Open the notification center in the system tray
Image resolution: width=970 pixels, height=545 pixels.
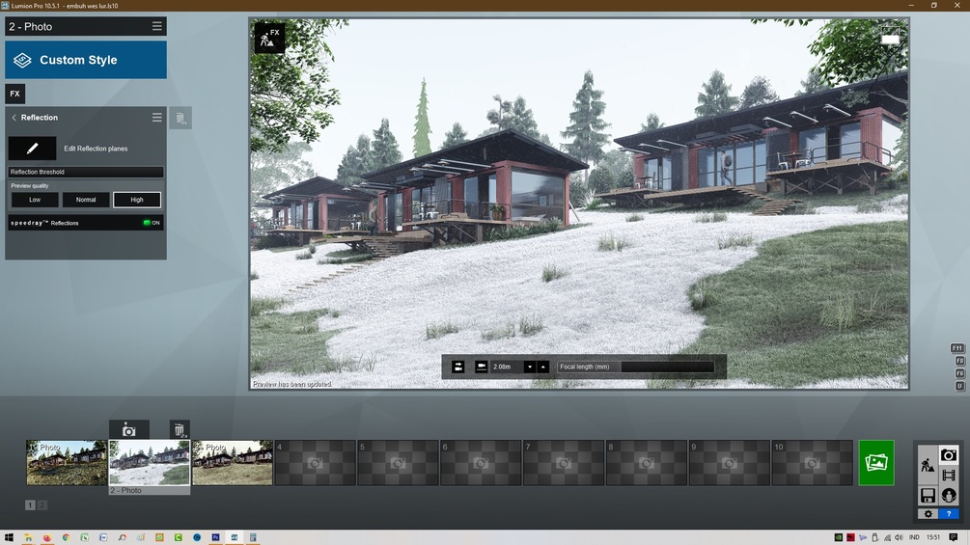coord(954,537)
